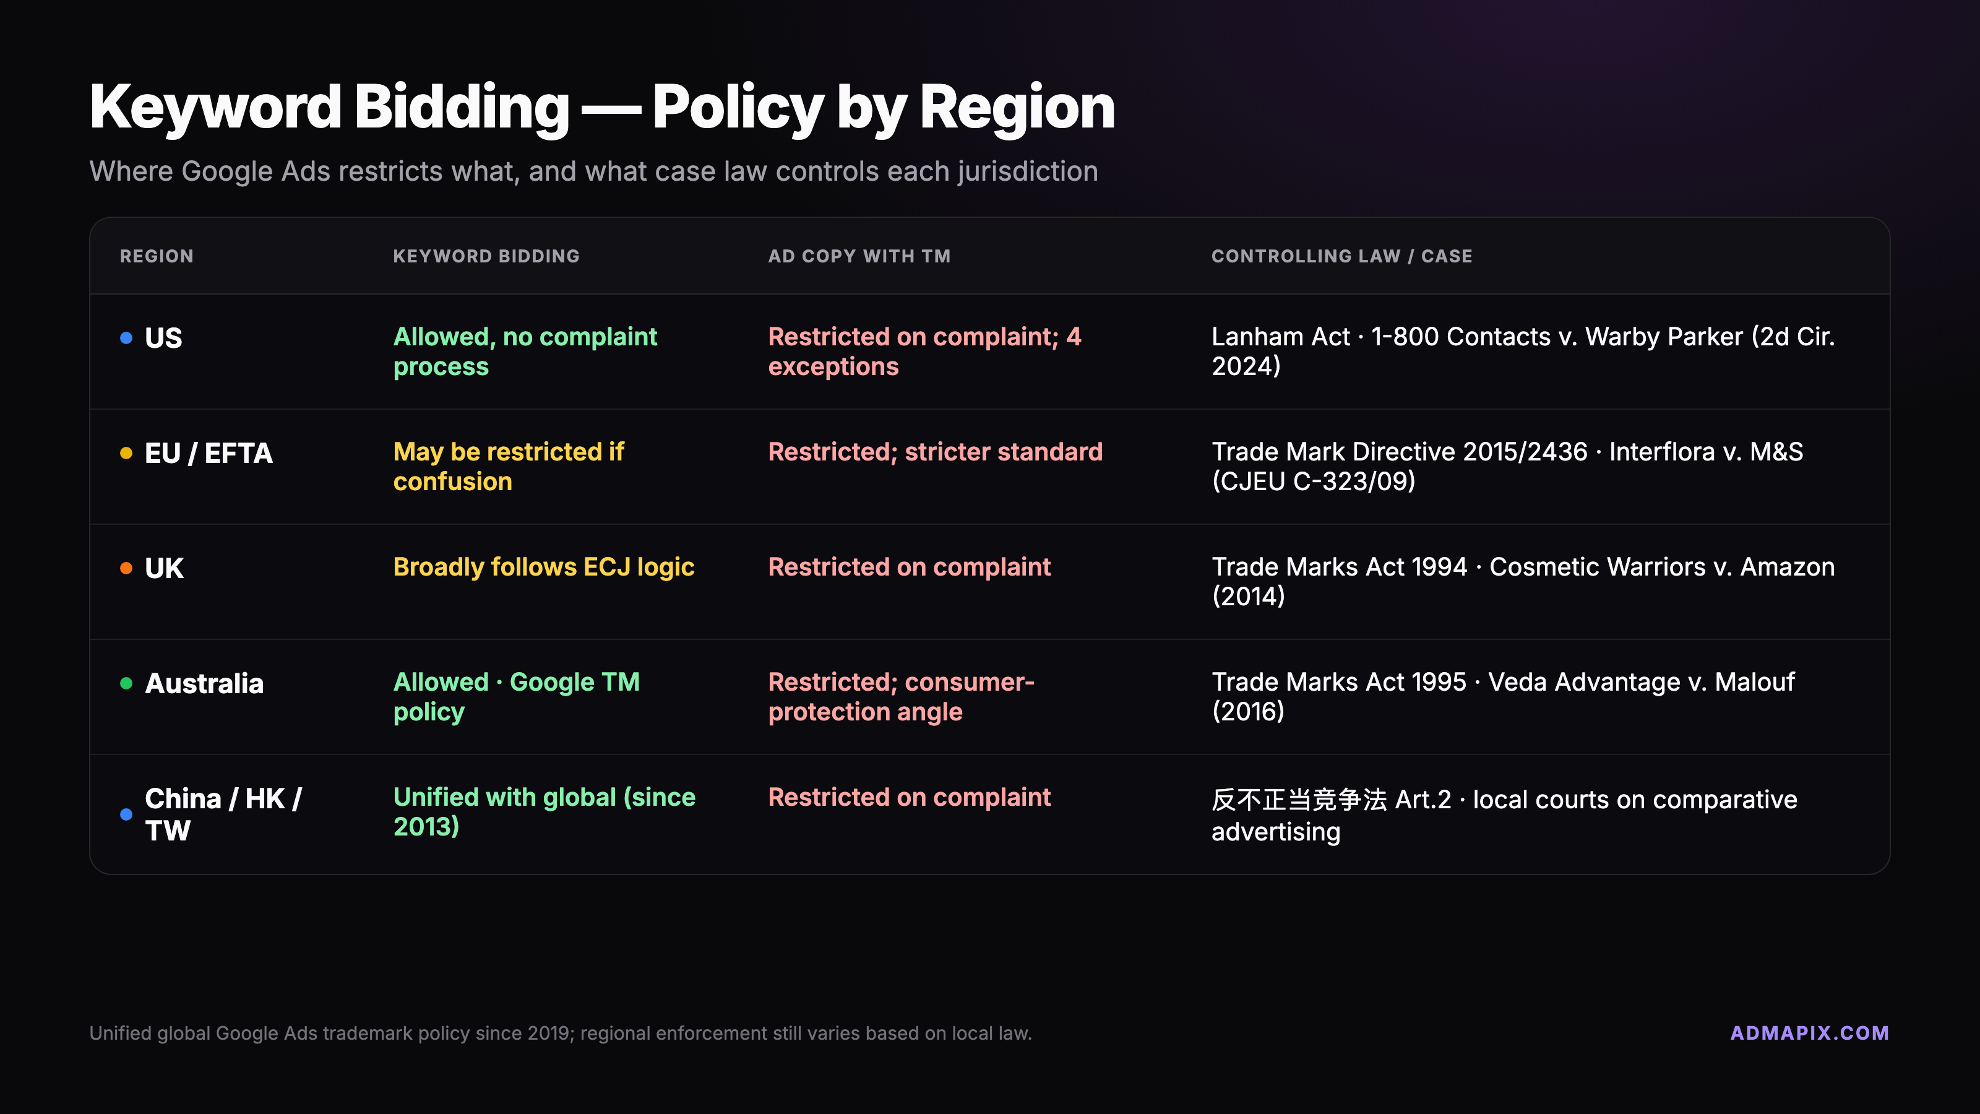Click 'Broadly follows ECJ logic' text

point(543,567)
